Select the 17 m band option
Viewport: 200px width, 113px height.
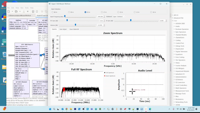[x=102, y=12]
